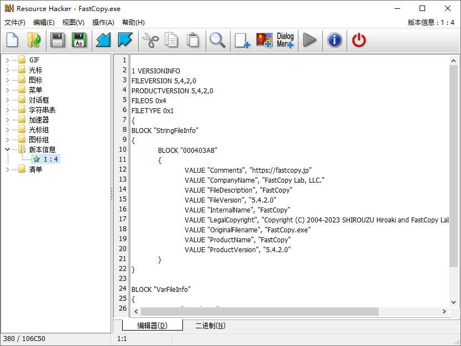The image size is (461, 346).
Task: Open the Dialog Menu insert tool
Action: (x=285, y=40)
